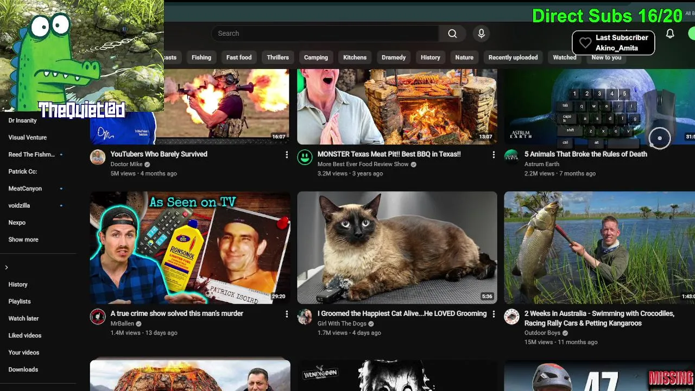The height and width of the screenshot is (391, 695).
Task: Open Doctor Mike channel name link
Action: (127, 164)
